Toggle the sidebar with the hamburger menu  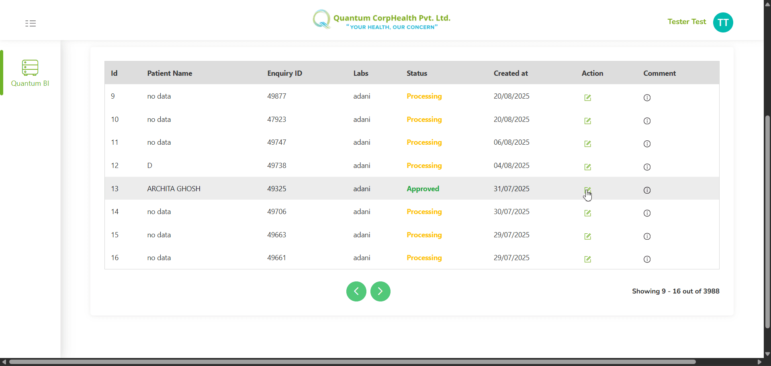tap(31, 23)
